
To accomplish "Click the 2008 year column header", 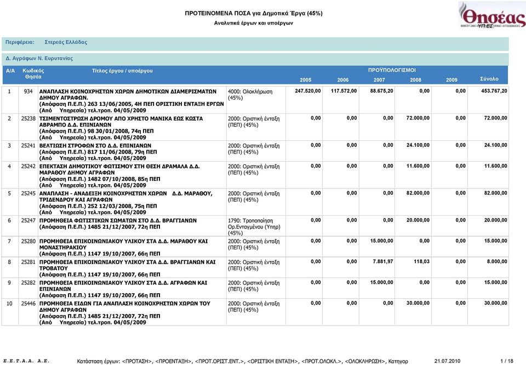I will click(415, 80).
